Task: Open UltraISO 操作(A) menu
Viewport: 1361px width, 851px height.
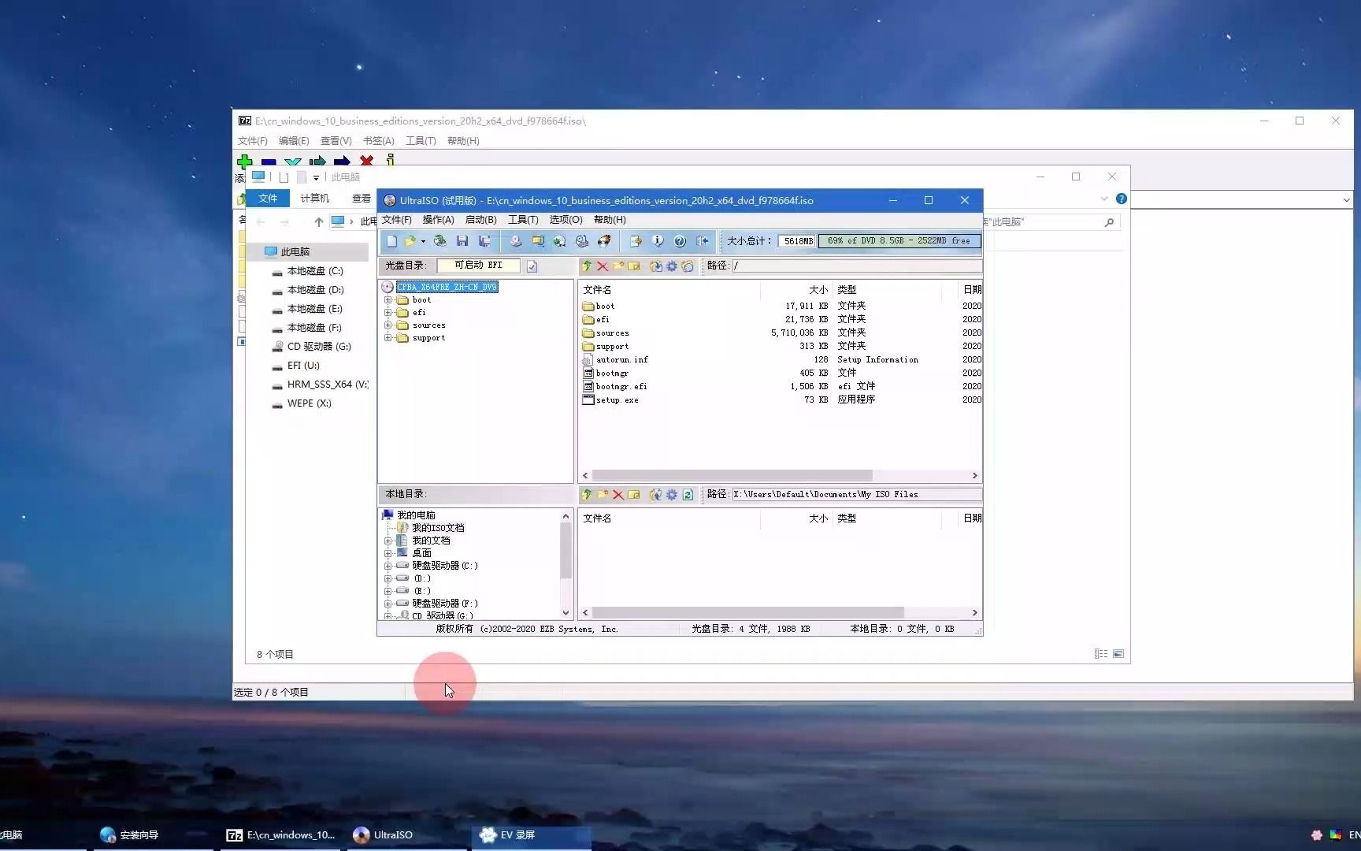Action: click(x=438, y=220)
